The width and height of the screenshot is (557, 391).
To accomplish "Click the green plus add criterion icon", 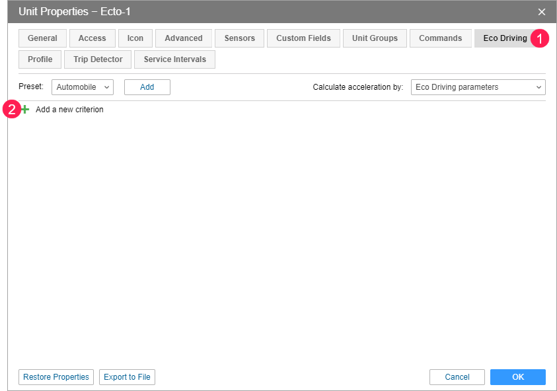I will pos(25,110).
